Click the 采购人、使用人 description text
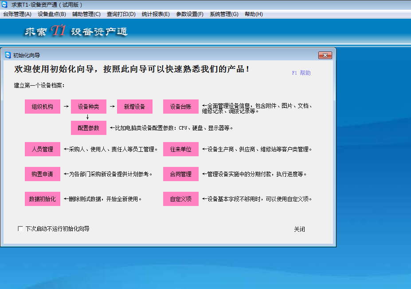 pos(110,149)
